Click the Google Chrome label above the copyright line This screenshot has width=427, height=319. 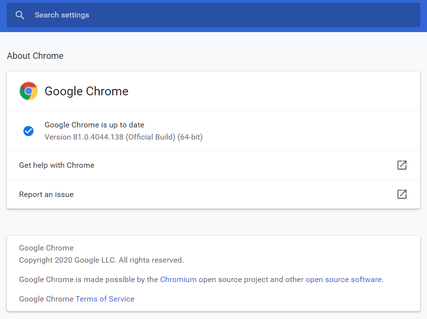(x=46, y=248)
